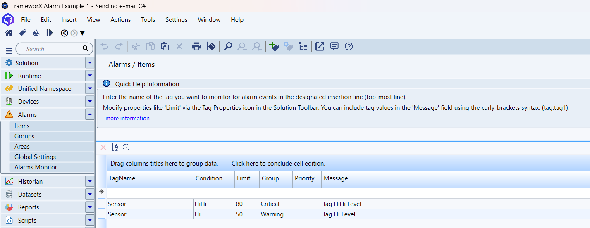Select Alarms Monitor in the sidebar
The image size is (590, 228).
click(x=36, y=167)
